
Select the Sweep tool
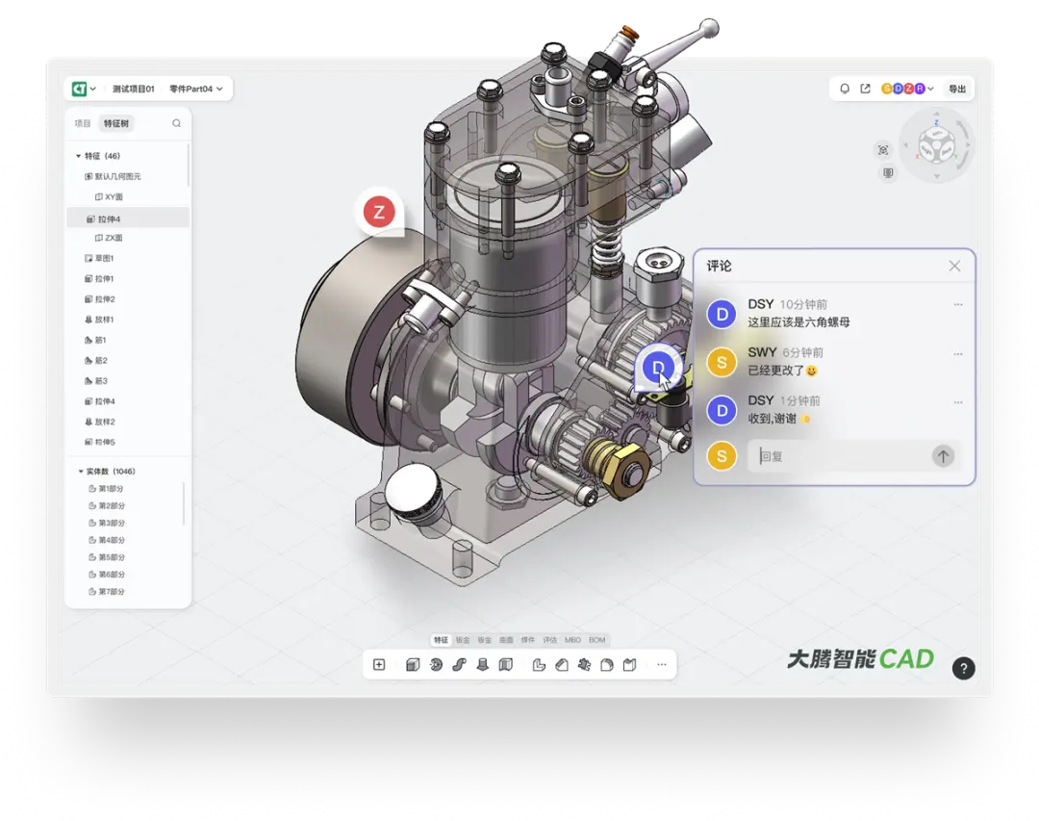(x=459, y=664)
